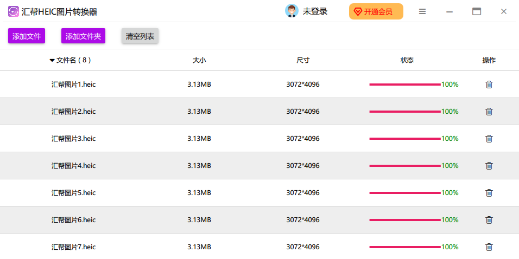This screenshot has height=259, width=519.
Task: Remove 汇帮图片3.heic with the trash icon
Action: pos(489,139)
